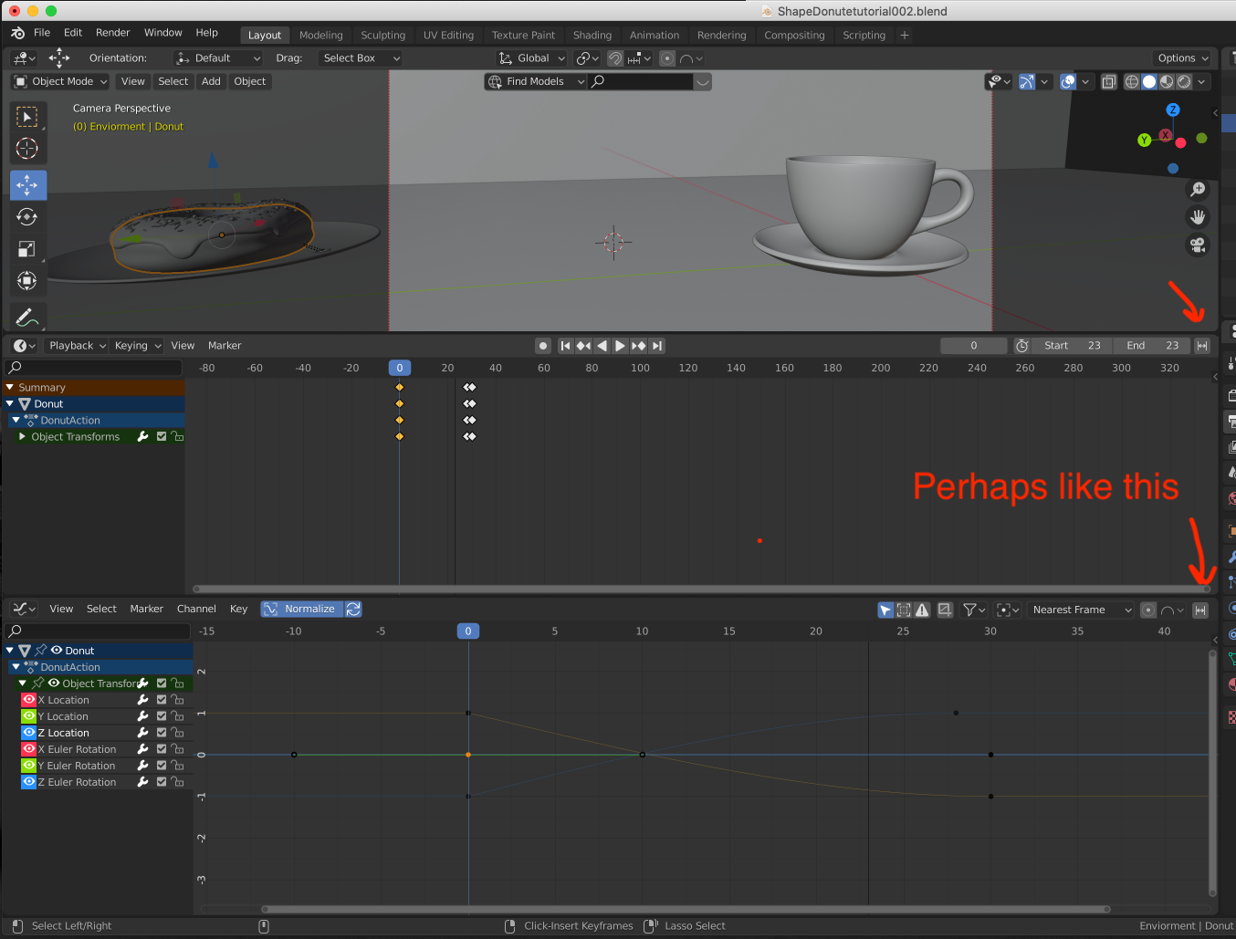1236x939 pixels.
Task: Click the viewport pan hand icon
Action: coord(1198,217)
